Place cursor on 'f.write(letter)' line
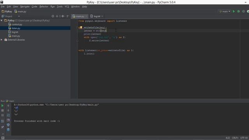The height and width of the screenshot is (140, 249). pyautogui.click(x=99, y=40)
